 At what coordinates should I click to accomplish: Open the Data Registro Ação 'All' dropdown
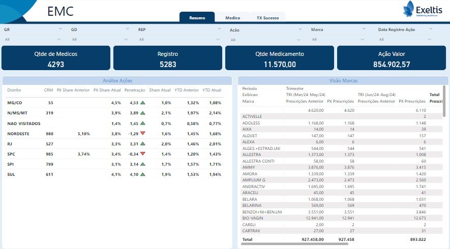click(x=405, y=39)
